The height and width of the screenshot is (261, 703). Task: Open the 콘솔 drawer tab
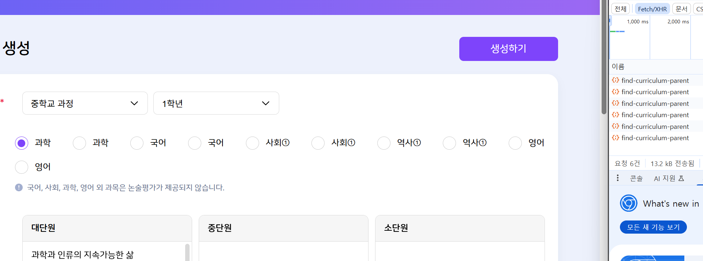[x=636, y=179]
